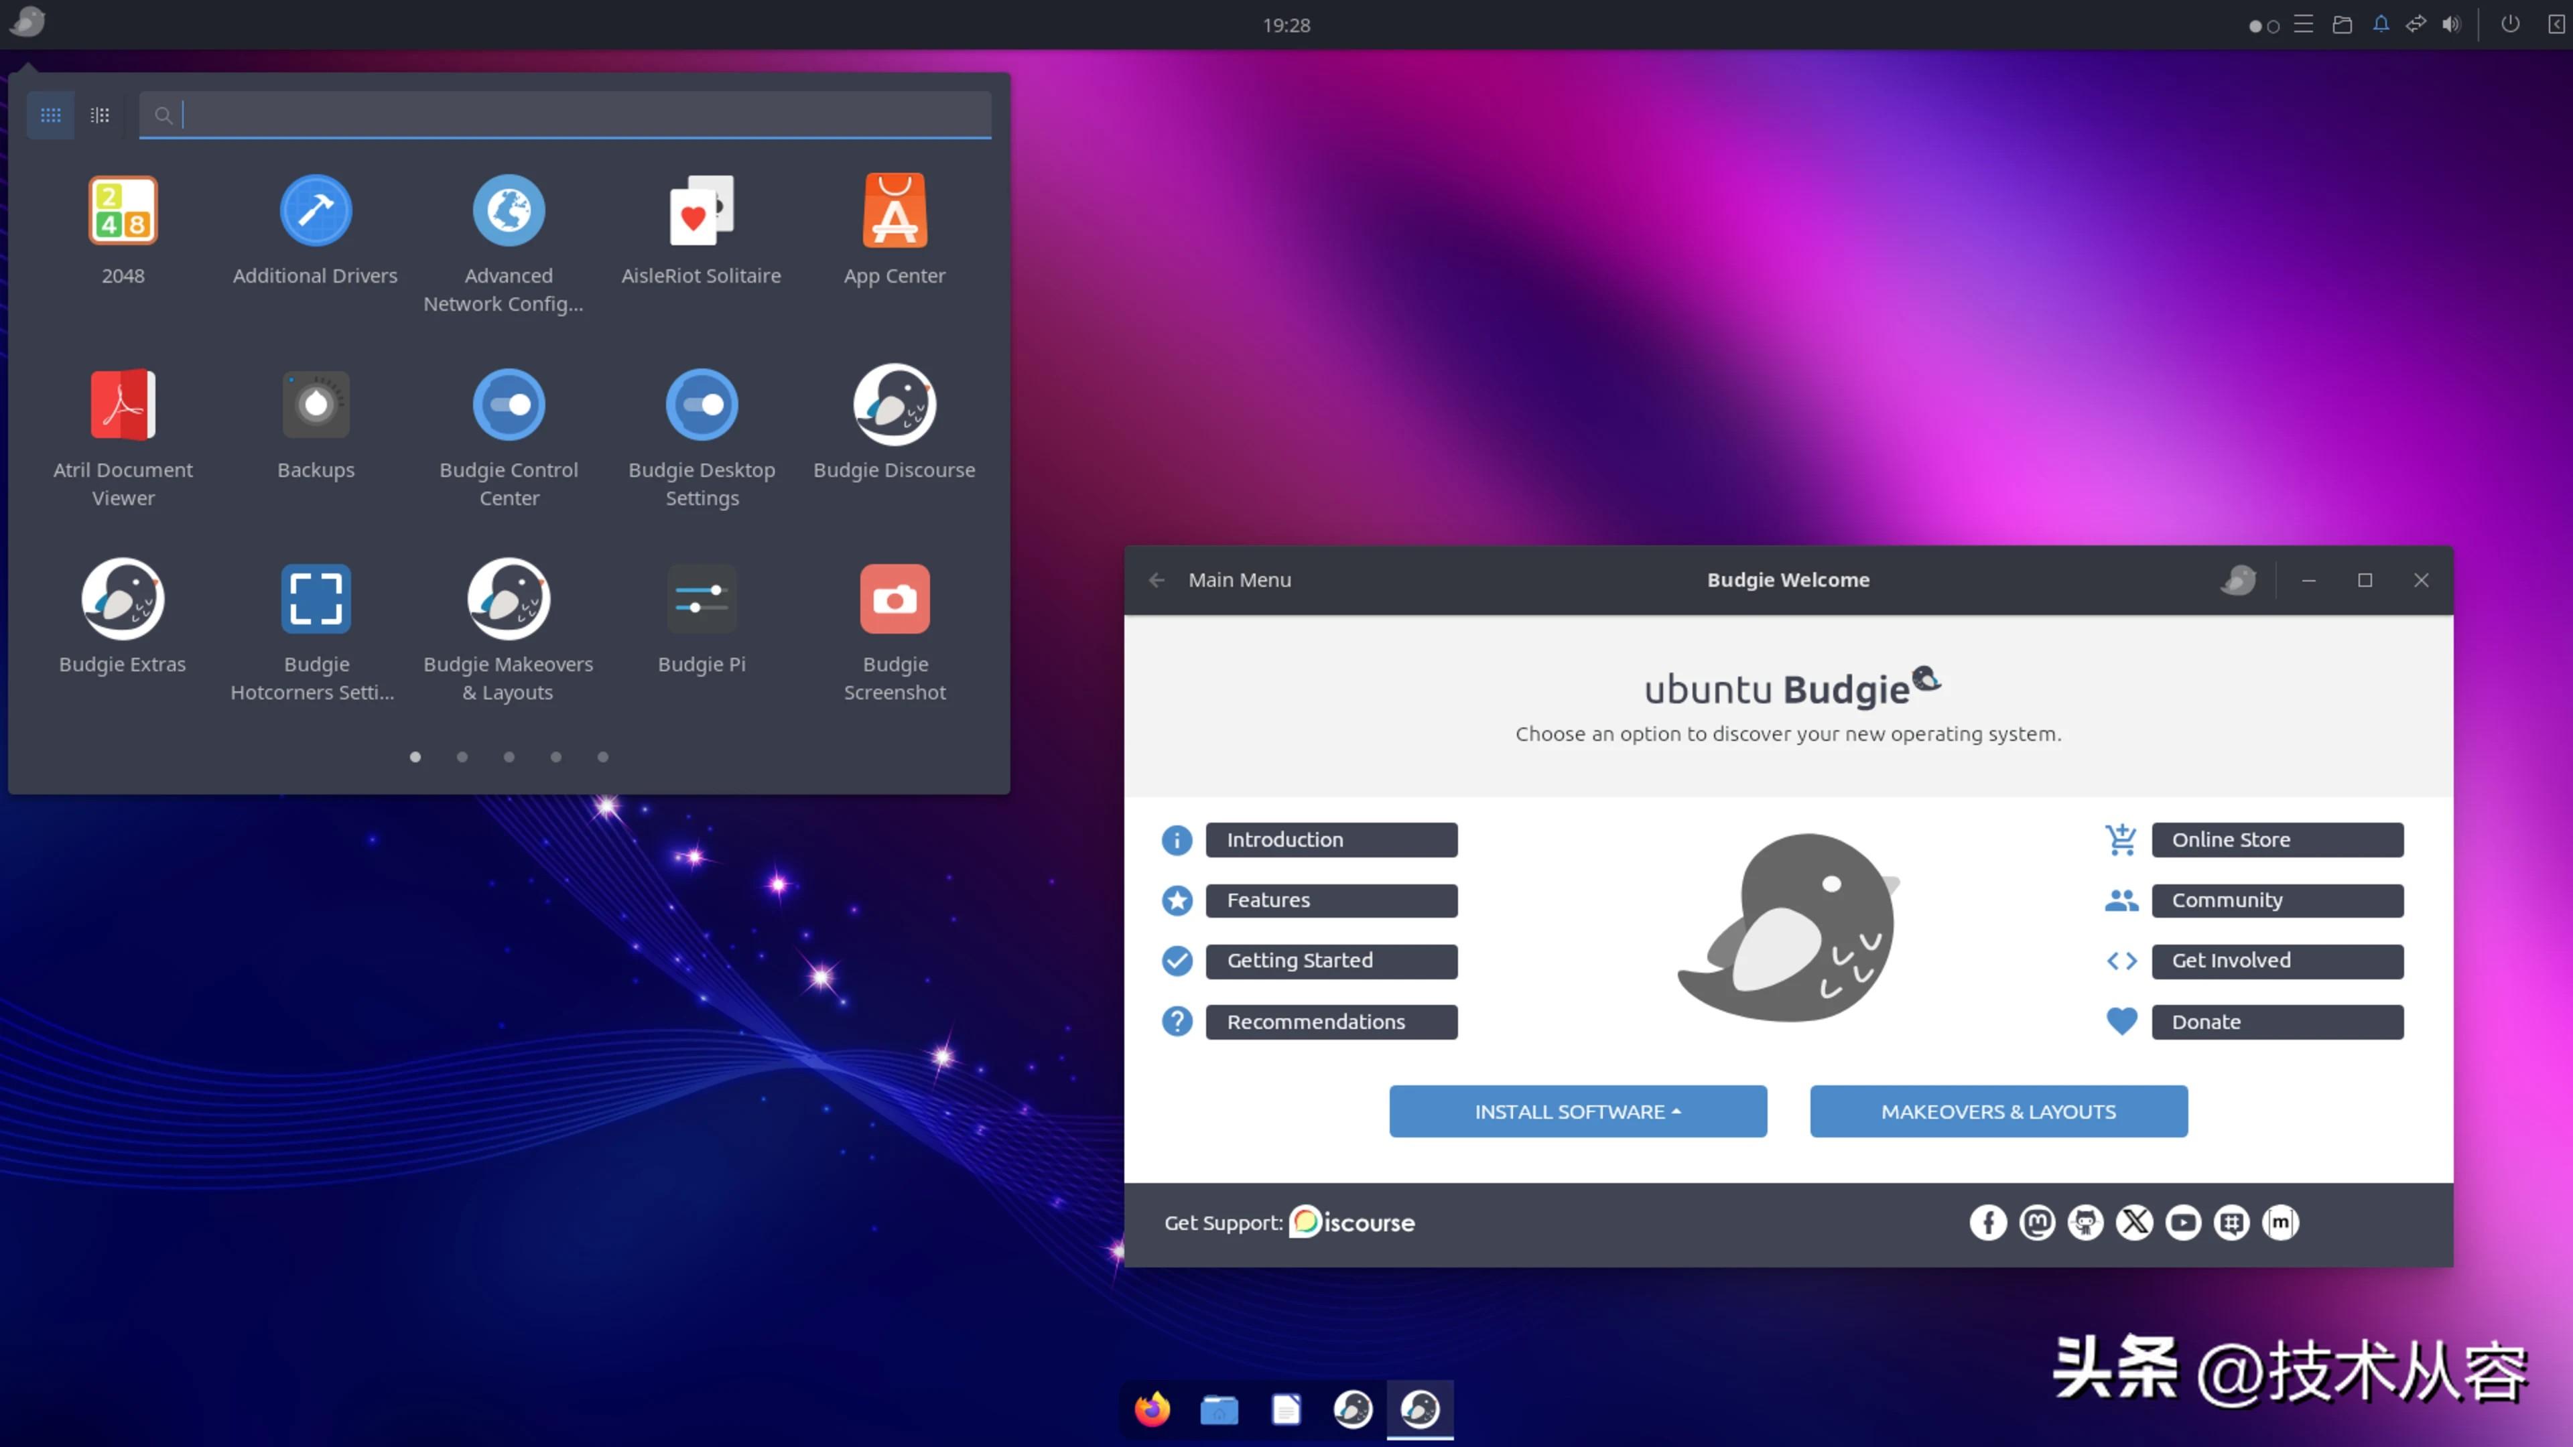
Task: Open Introduction in Budgie Welcome
Action: 1331,840
